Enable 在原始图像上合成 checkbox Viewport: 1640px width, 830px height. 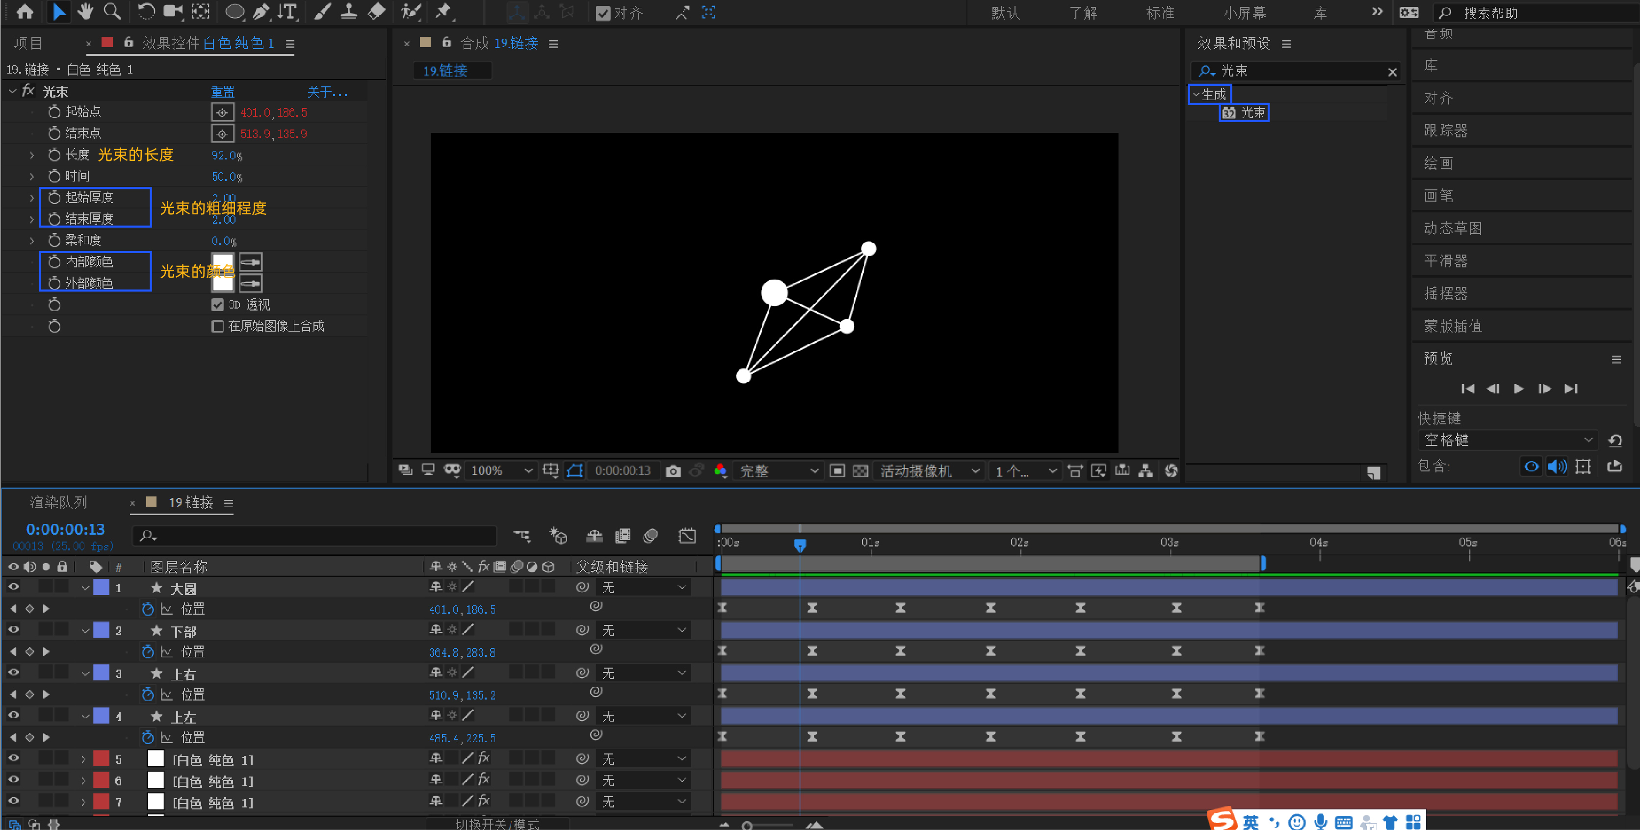click(x=218, y=327)
